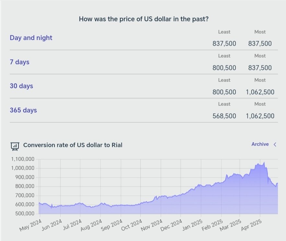Click the Conversion rate of US dollar to Rial title

pos(73,145)
